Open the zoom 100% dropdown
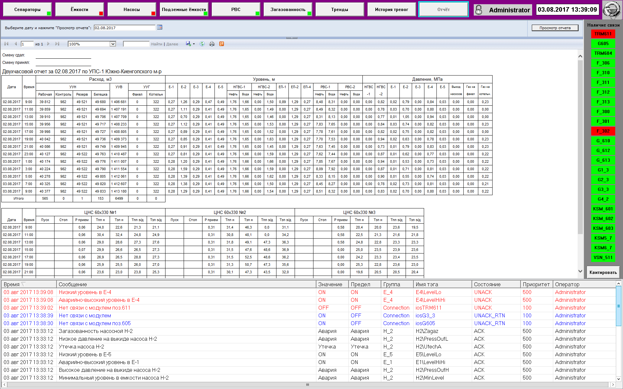The height and width of the screenshot is (389, 623). tap(113, 44)
